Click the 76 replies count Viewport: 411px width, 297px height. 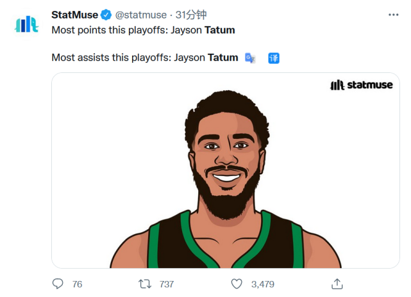click(x=78, y=283)
